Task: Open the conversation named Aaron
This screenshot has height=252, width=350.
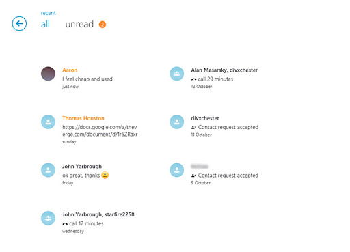Action: (x=70, y=70)
